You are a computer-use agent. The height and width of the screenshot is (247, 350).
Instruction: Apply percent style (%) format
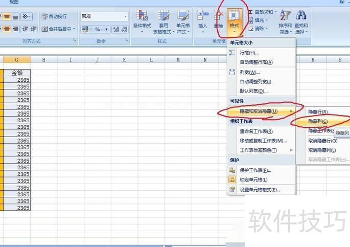(x=98, y=29)
